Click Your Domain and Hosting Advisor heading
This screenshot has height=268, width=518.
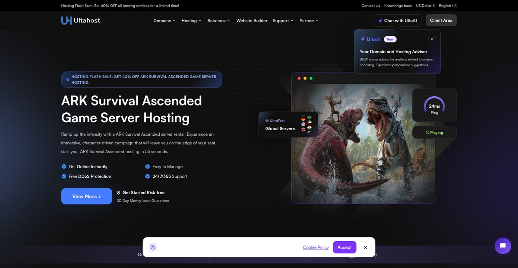[x=393, y=51]
